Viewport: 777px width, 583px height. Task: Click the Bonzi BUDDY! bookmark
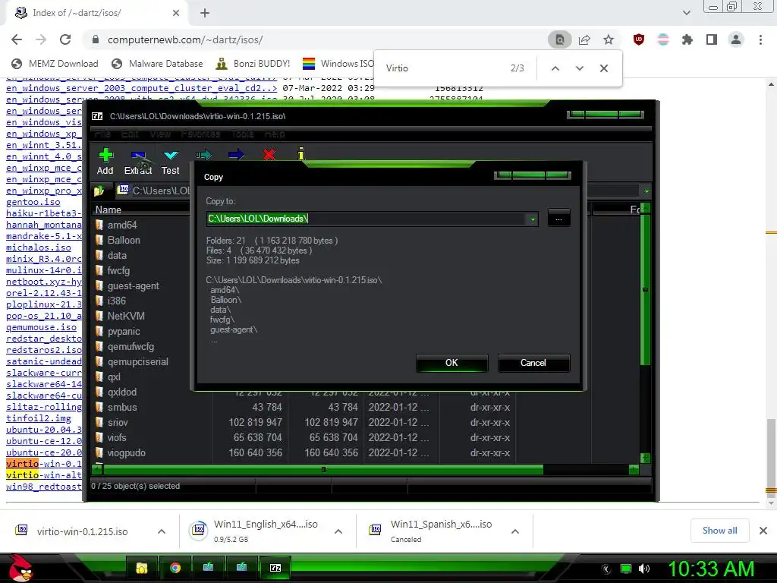pyautogui.click(x=253, y=64)
